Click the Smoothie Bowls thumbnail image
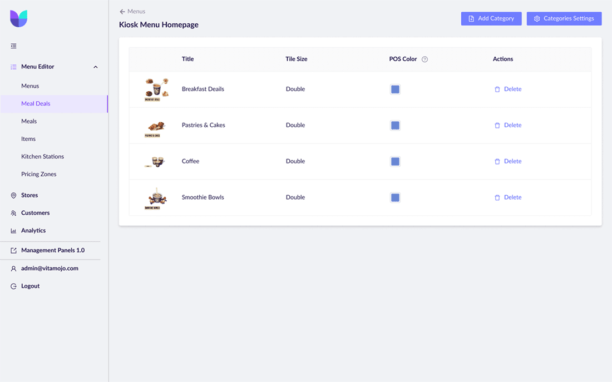 click(156, 198)
